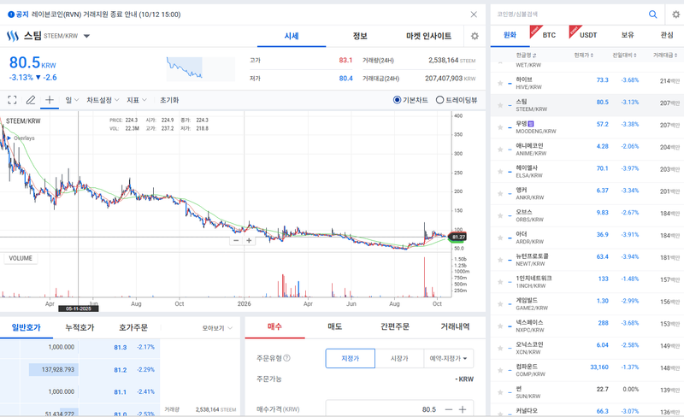684x417 pixels.
Task: Toggle fullscreen chart icon
Action: click(x=12, y=100)
